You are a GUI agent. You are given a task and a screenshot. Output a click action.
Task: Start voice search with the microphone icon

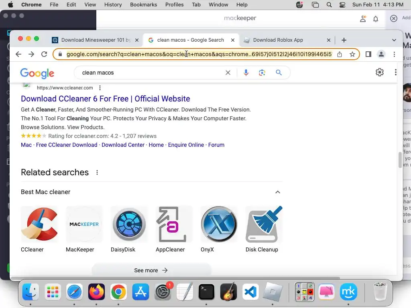click(246, 73)
